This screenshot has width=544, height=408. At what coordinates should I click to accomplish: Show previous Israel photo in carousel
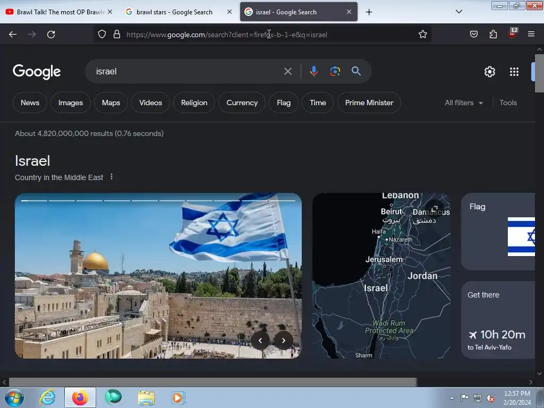[x=260, y=341]
